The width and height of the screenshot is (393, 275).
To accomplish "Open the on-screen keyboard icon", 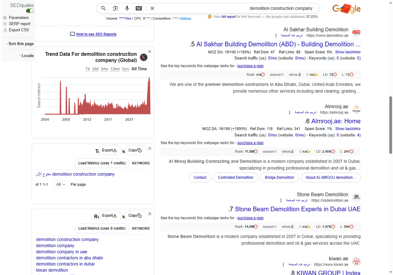I will 139,8.
